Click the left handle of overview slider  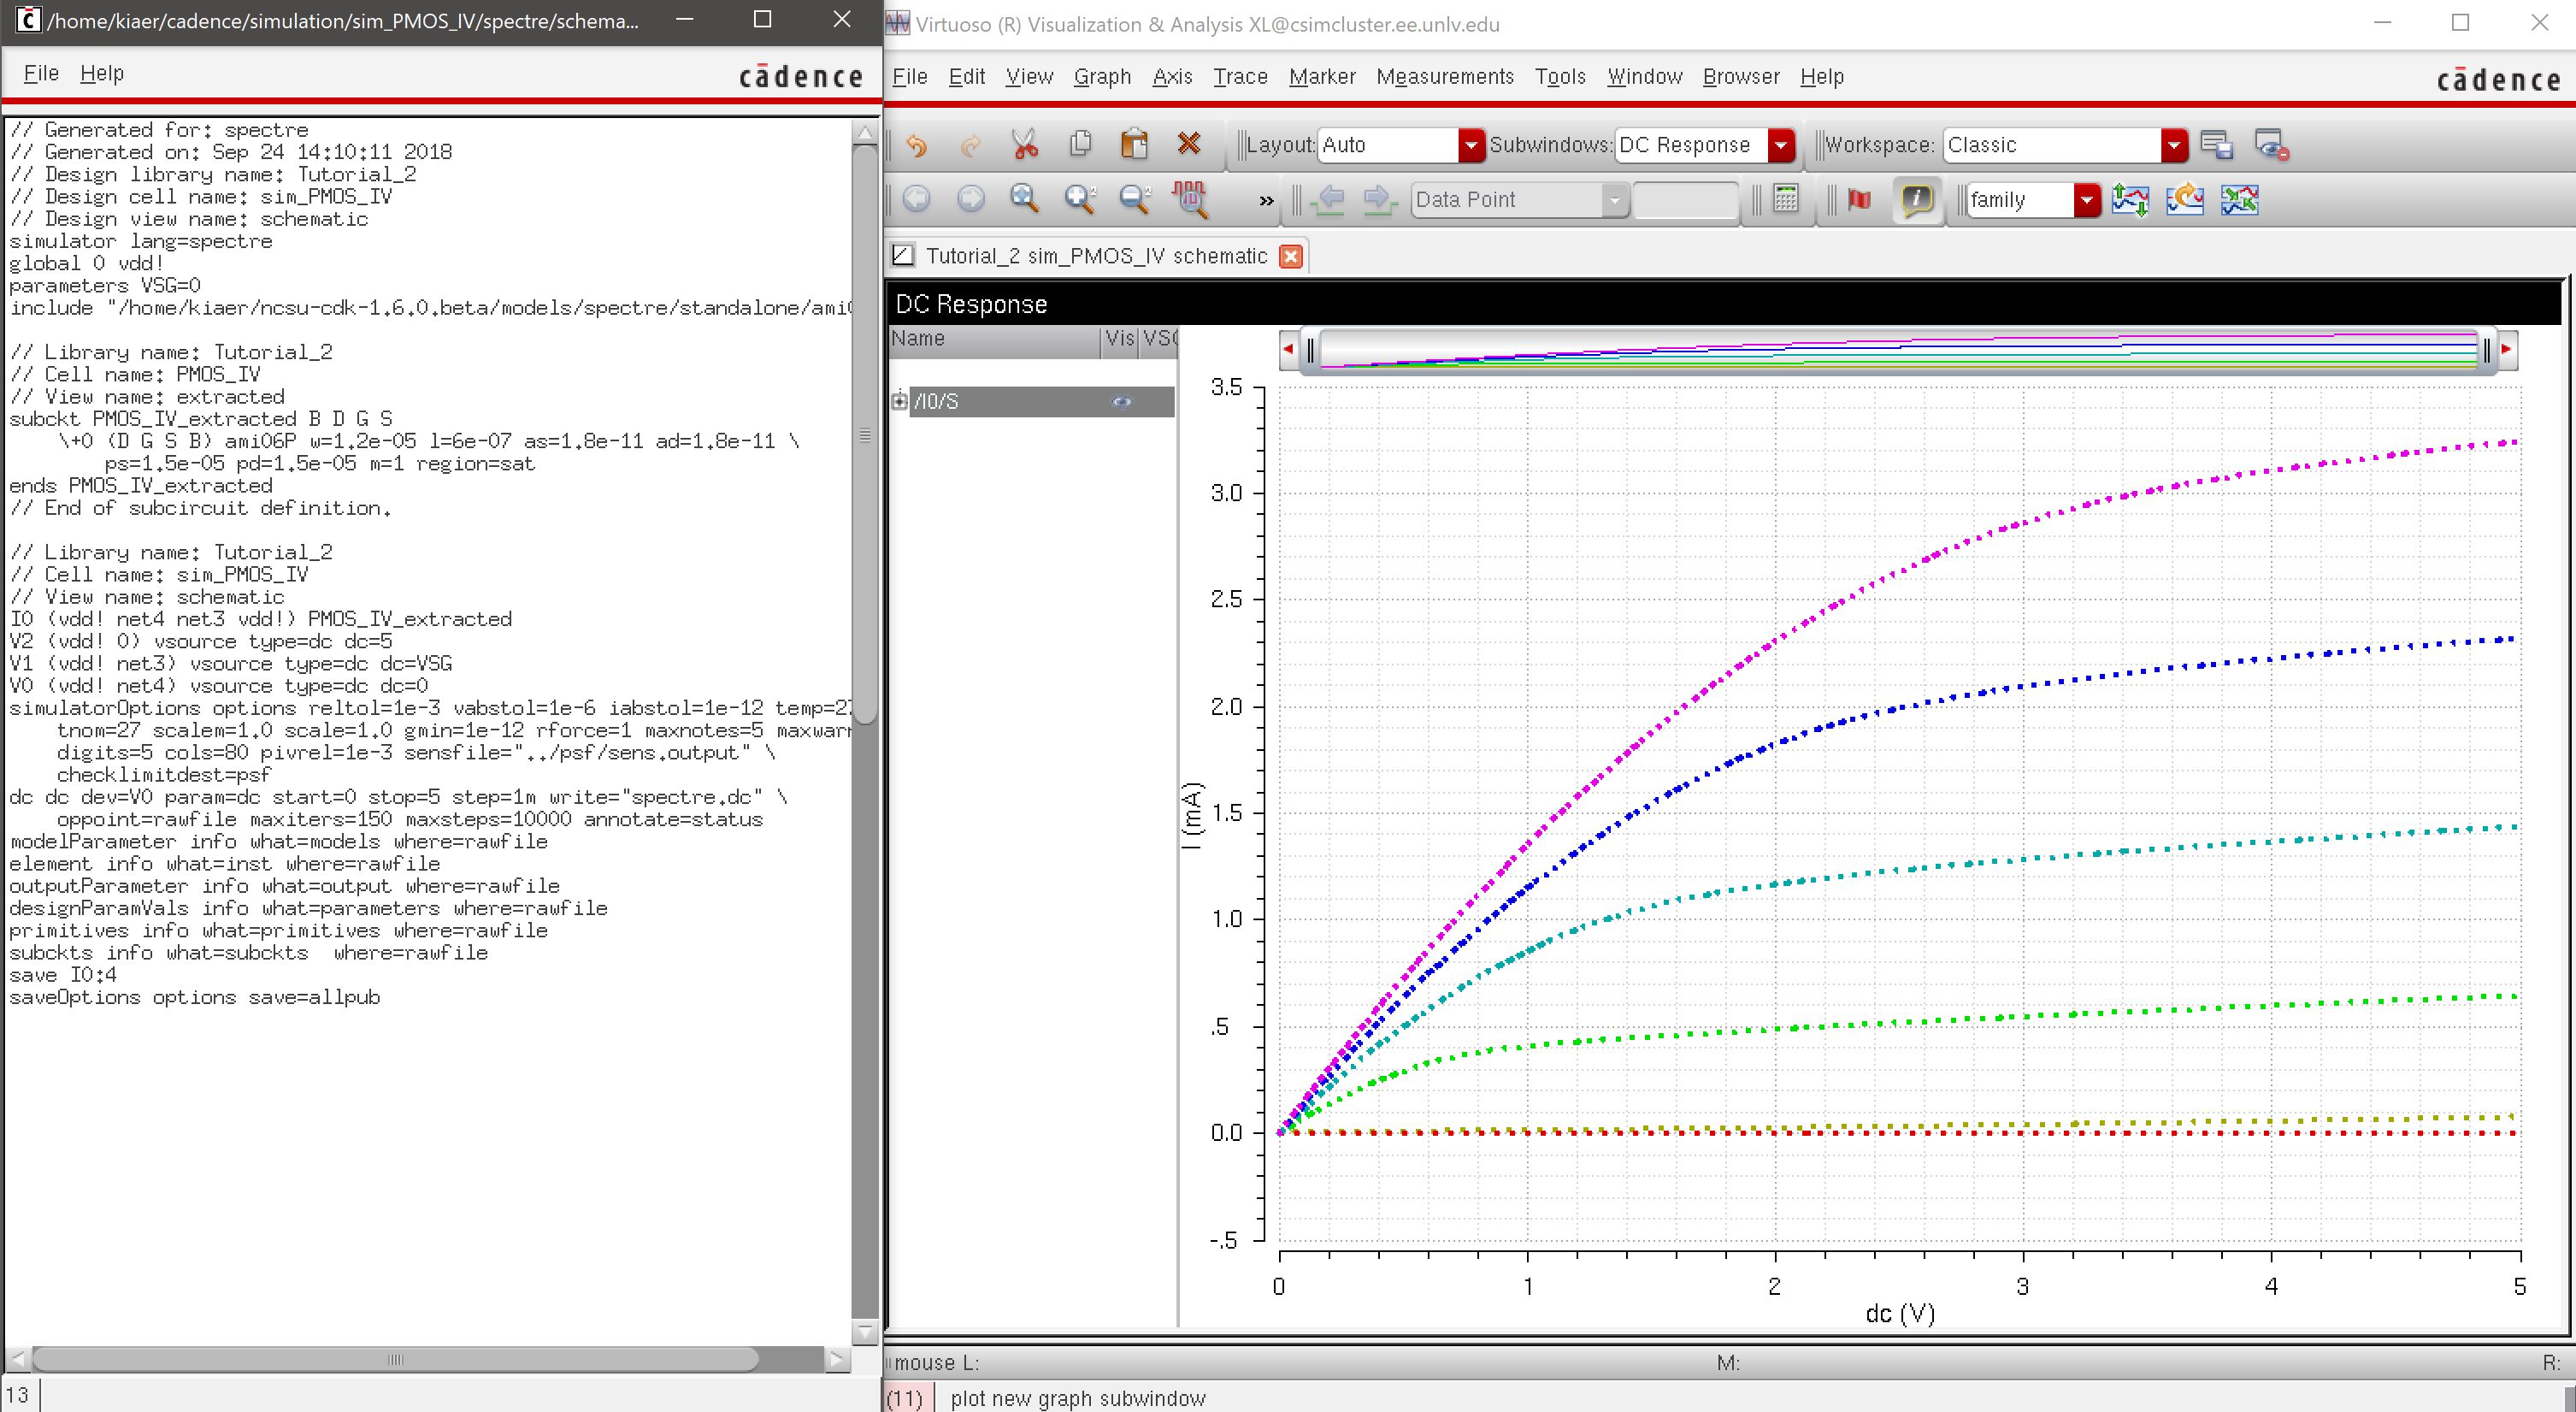1310,350
